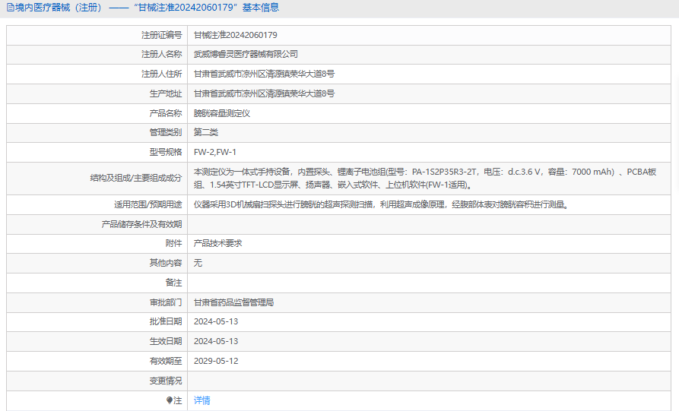Click the document icon beside the page title

click(9, 8)
